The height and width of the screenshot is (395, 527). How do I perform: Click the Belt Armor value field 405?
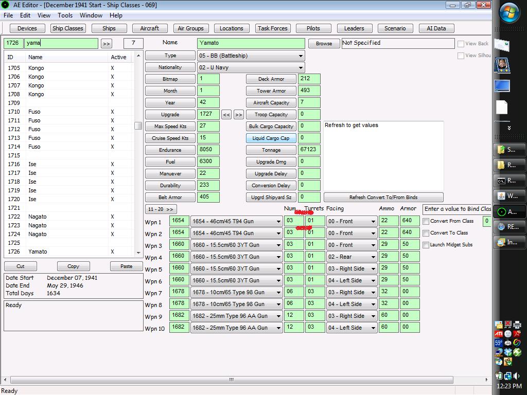208,197
